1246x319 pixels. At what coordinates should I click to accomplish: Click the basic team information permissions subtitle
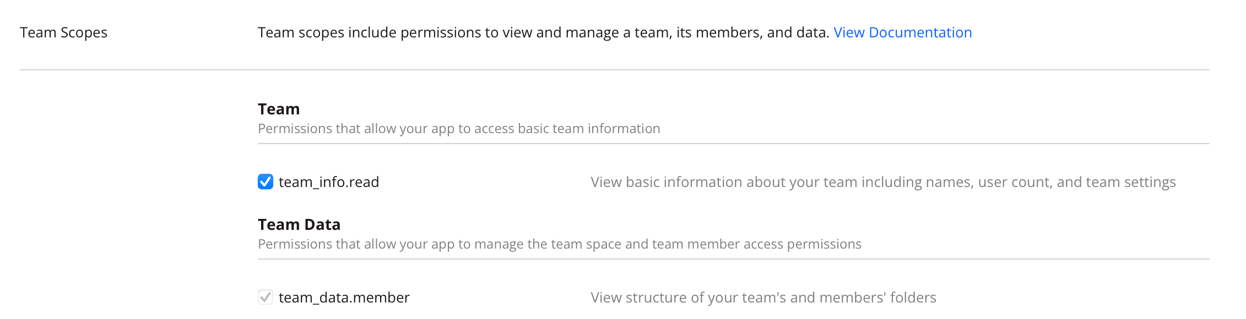point(459,129)
